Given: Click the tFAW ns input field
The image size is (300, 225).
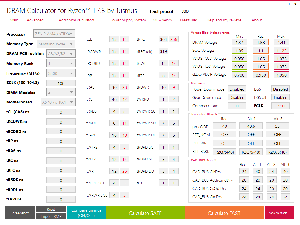Looking at the screenshot, I should (x=61, y=200).
